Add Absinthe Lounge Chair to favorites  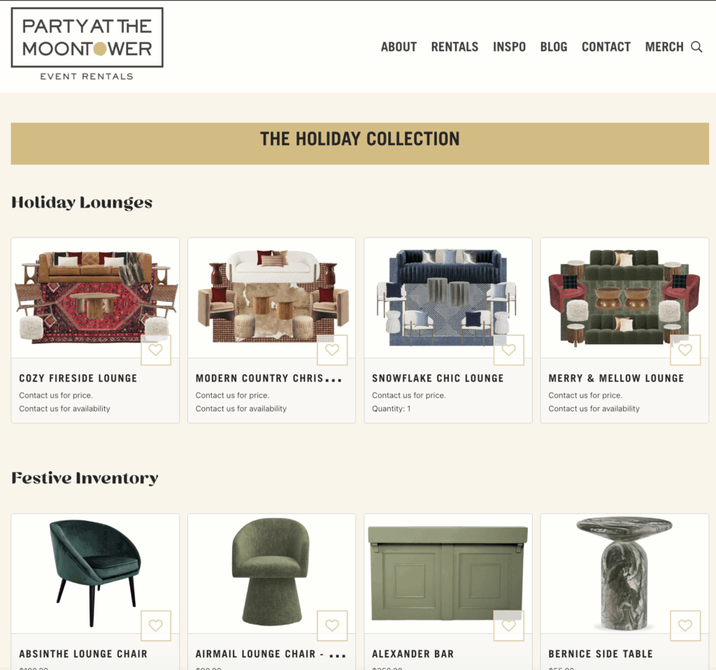coord(156,625)
